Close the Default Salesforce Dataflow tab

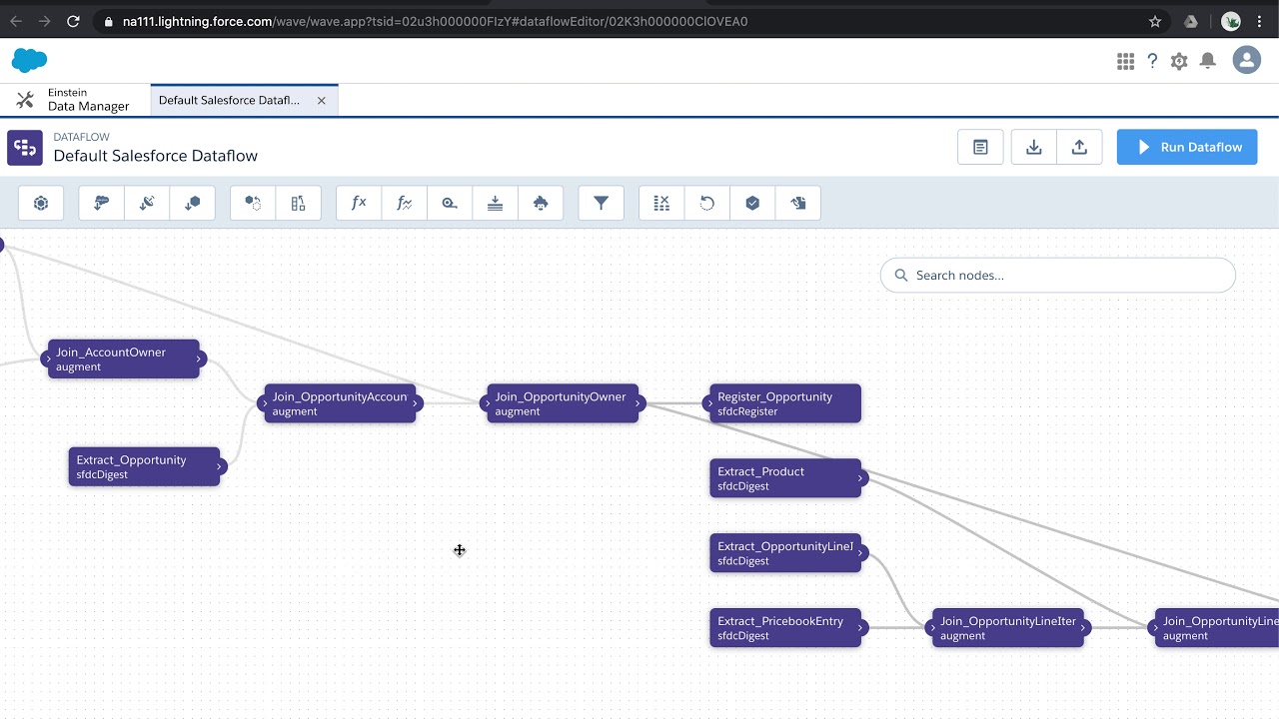[322, 100]
